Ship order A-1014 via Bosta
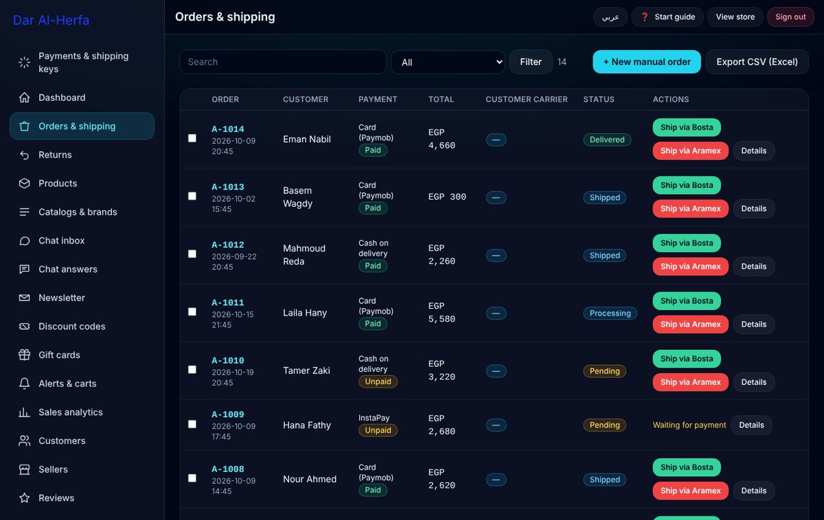The width and height of the screenshot is (824, 520). [x=687, y=128]
